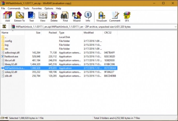The image size is (178, 121).
Task: Click CRC32 value 1E9ED030
Action: coord(109,60)
